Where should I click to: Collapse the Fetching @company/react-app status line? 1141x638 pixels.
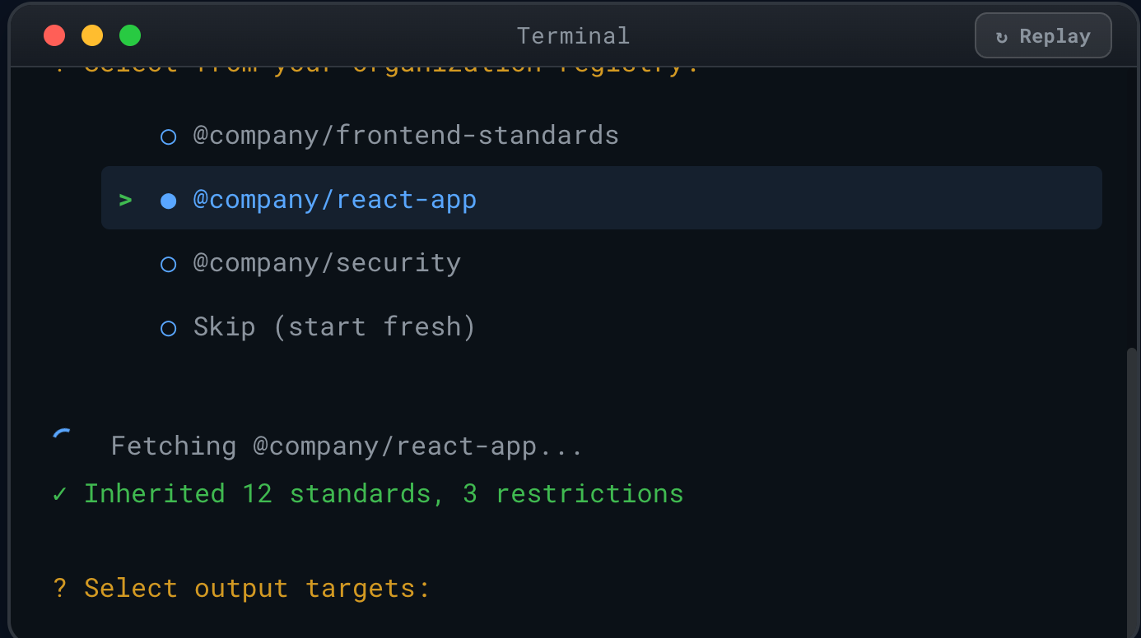click(x=346, y=445)
